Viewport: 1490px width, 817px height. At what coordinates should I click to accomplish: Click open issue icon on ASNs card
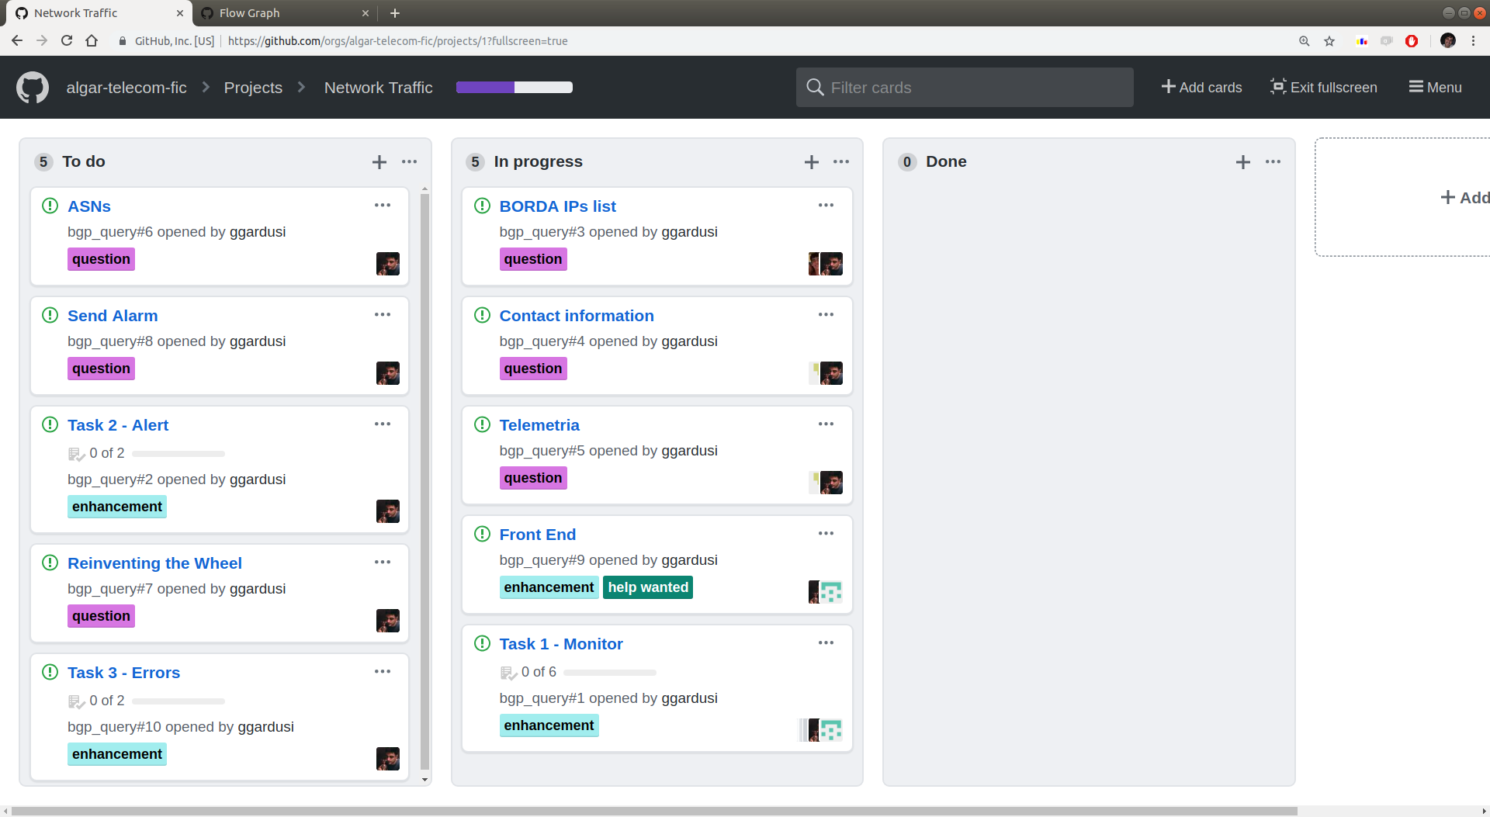tap(50, 206)
